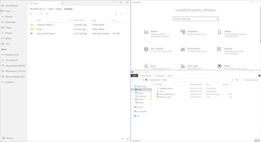Open Czas i język in Settings

point(192,67)
